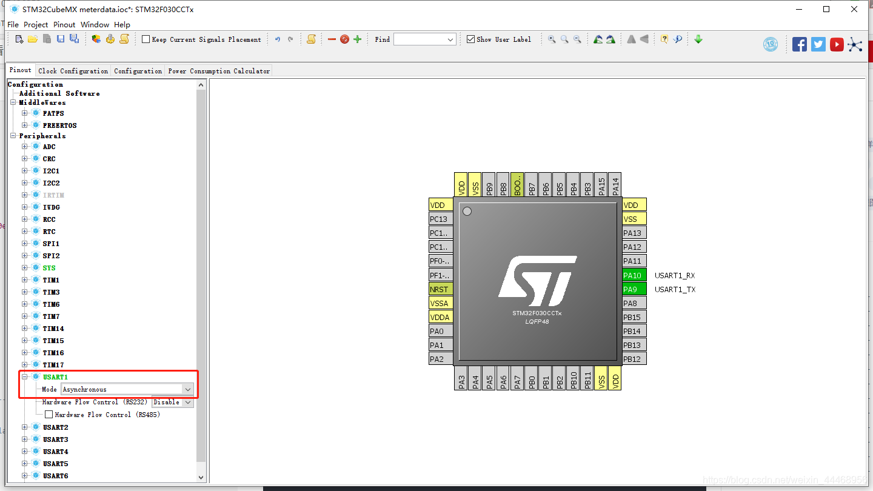Expand the FREERTOS middleware node
Screen dimensions: 873x491
click(25, 125)
